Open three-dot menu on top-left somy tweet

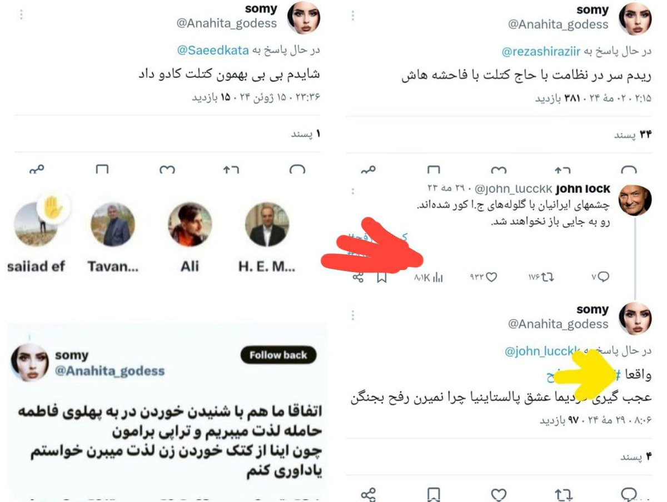point(21,15)
